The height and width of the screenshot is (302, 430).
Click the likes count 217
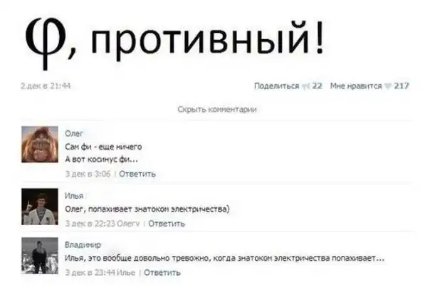point(402,86)
